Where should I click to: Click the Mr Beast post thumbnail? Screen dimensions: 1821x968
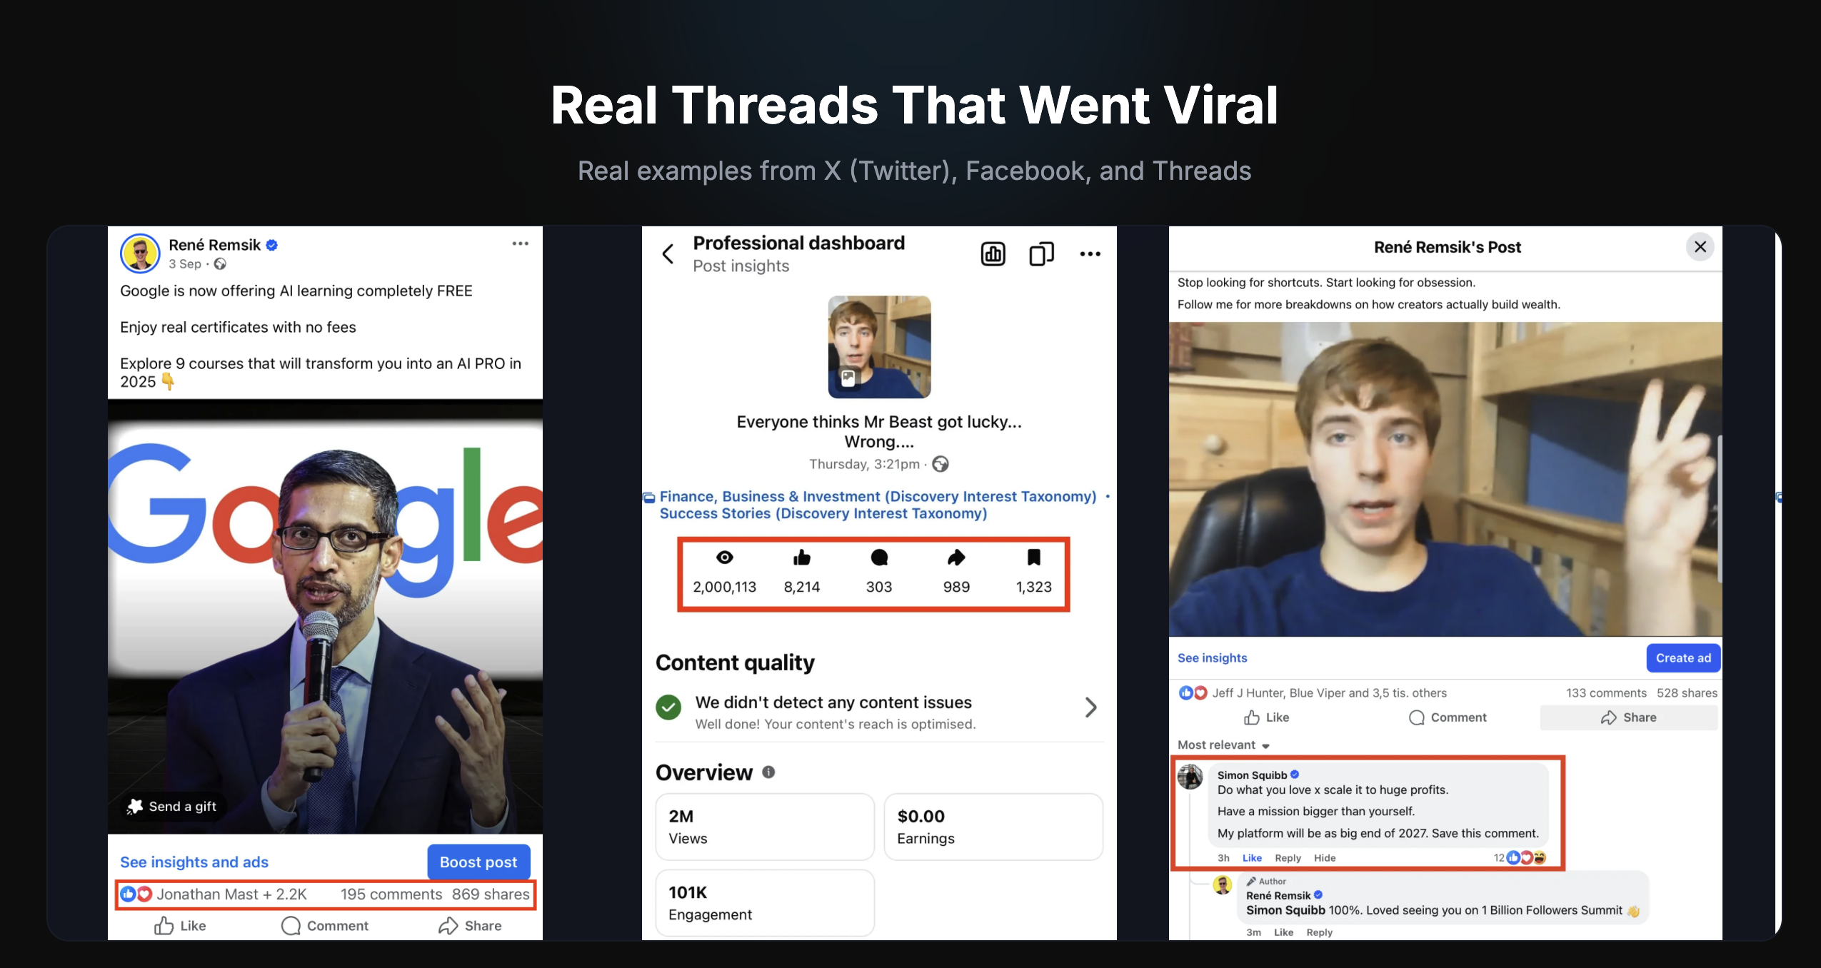point(879,347)
